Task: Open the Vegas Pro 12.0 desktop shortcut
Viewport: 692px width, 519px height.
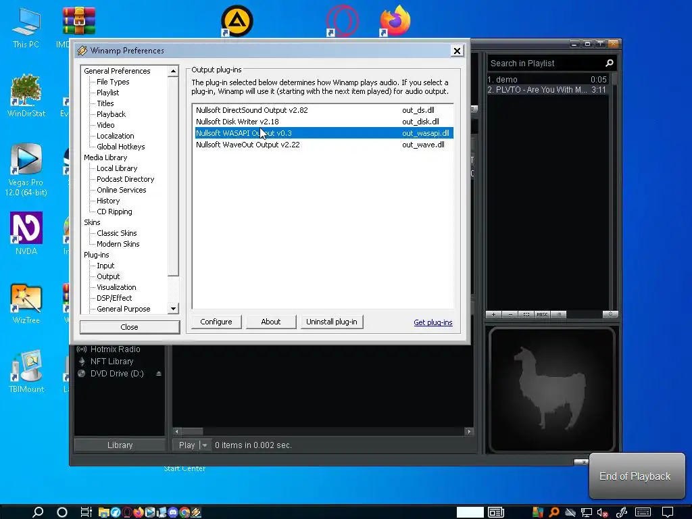Action: click(x=26, y=170)
